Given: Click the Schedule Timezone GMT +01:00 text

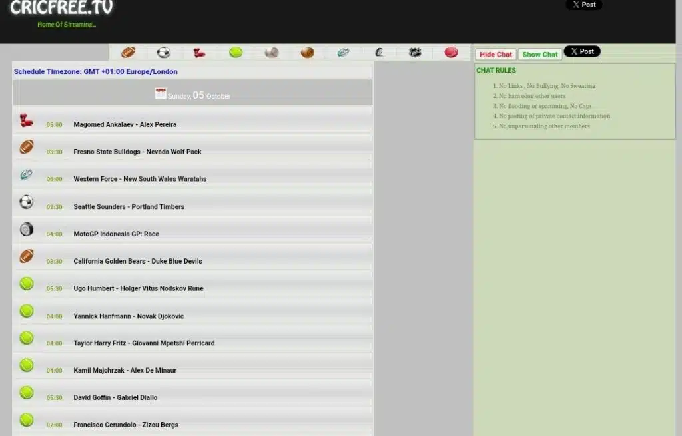Looking at the screenshot, I should pyautogui.click(x=96, y=71).
